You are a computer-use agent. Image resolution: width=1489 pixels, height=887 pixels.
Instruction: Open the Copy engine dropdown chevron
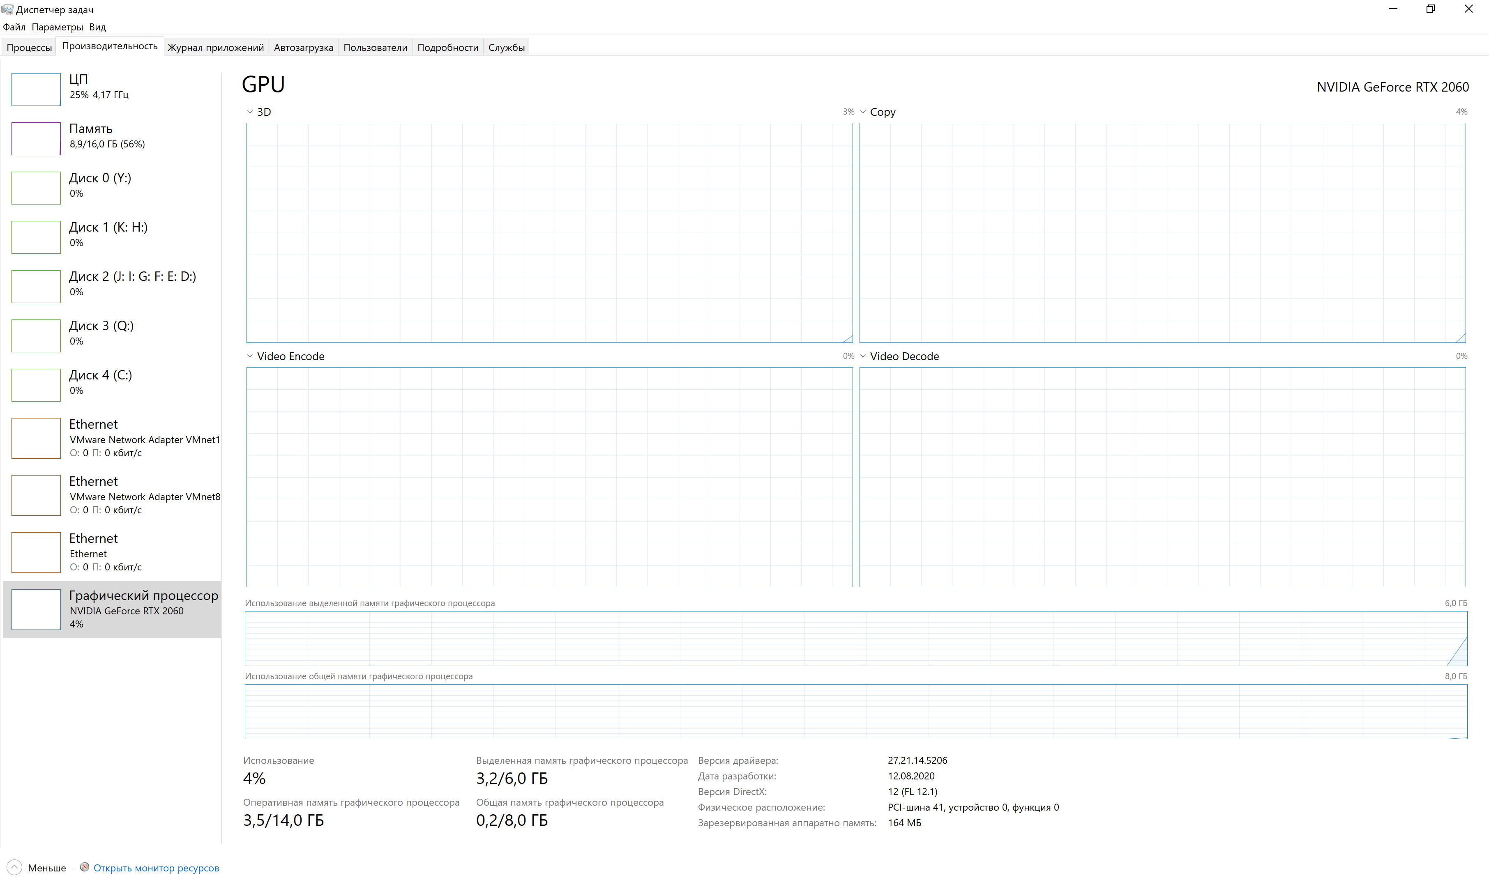click(x=863, y=112)
